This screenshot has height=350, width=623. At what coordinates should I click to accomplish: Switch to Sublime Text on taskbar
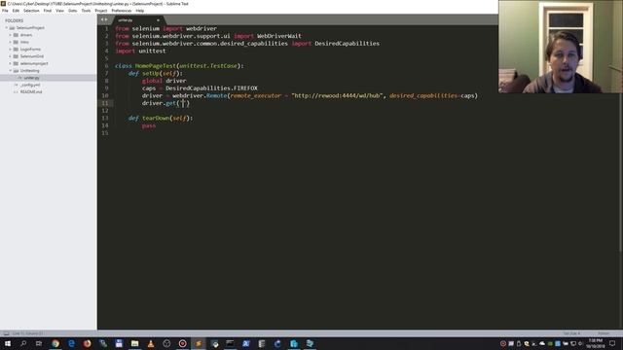[x=199, y=343]
